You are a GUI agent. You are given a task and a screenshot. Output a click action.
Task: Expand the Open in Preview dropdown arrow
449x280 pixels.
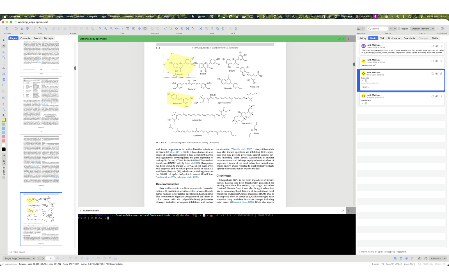[433, 29]
